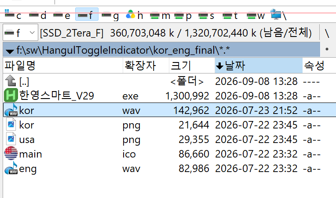The image size is (336, 198).
Task: Click date 2026-07-23 21:52
Action: pos(256,110)
